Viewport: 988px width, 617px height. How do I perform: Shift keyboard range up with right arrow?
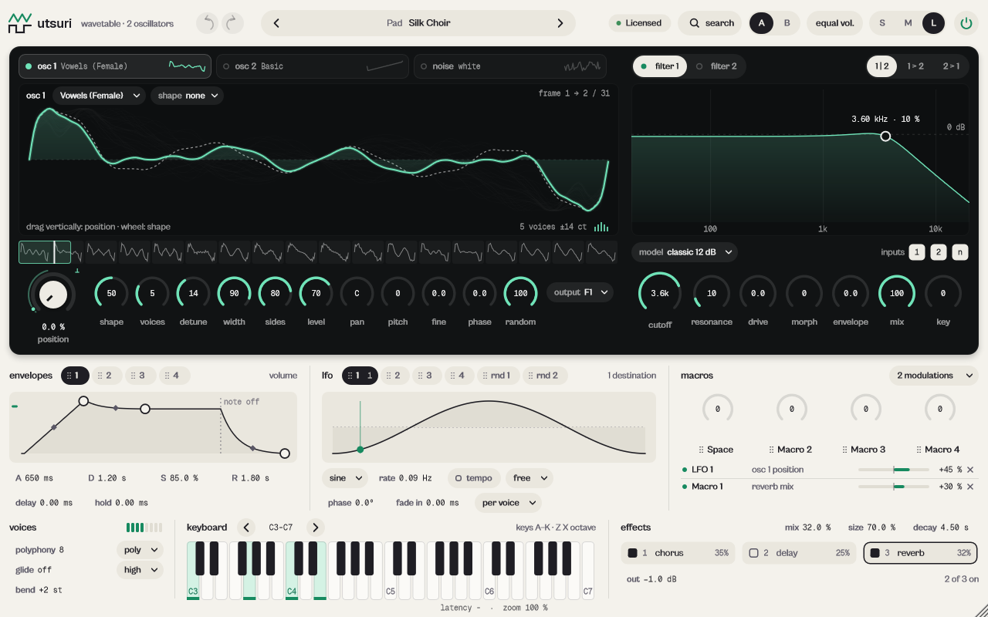[x=315, y=528]
